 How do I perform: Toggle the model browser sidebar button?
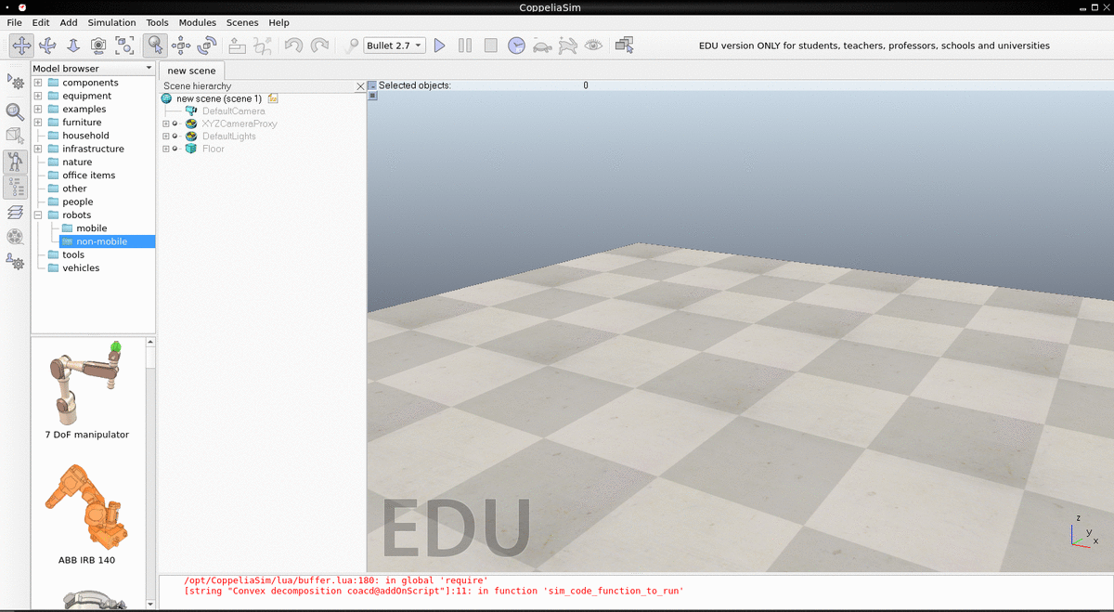pos(16,162)
